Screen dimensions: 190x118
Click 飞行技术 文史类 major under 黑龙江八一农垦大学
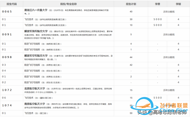coord(45,25)
